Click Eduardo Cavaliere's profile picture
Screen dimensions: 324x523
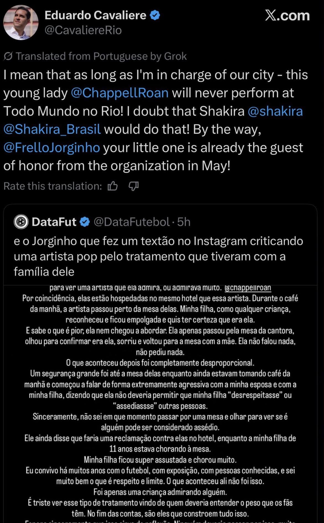(21, 22)
